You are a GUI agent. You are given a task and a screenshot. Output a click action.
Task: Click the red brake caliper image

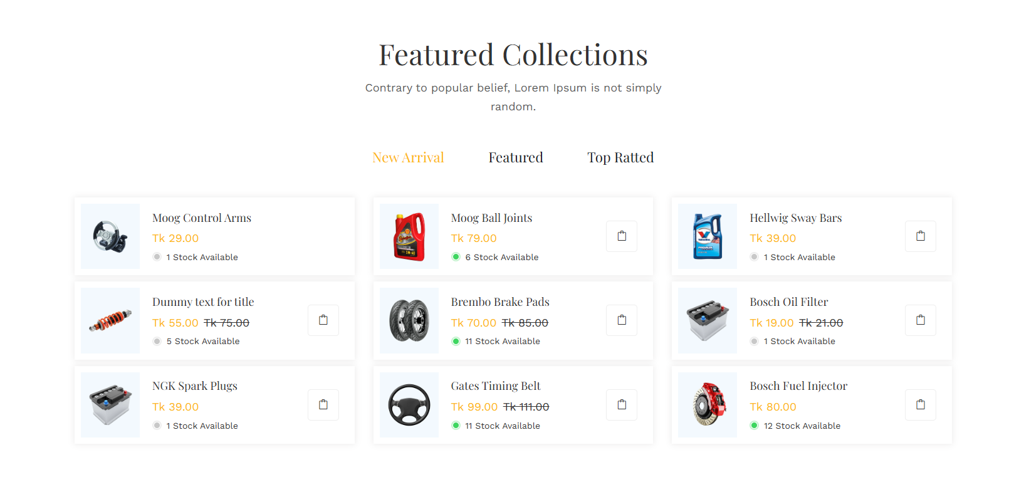[x=708, y=405]
